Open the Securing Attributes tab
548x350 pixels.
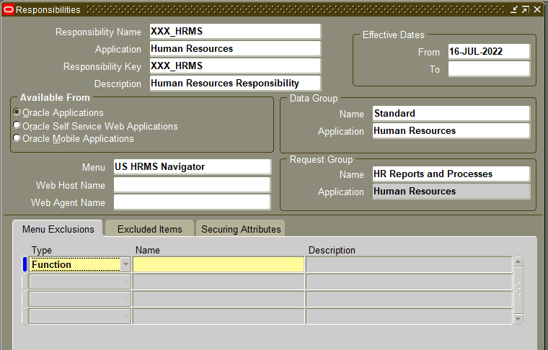[241, 229]
